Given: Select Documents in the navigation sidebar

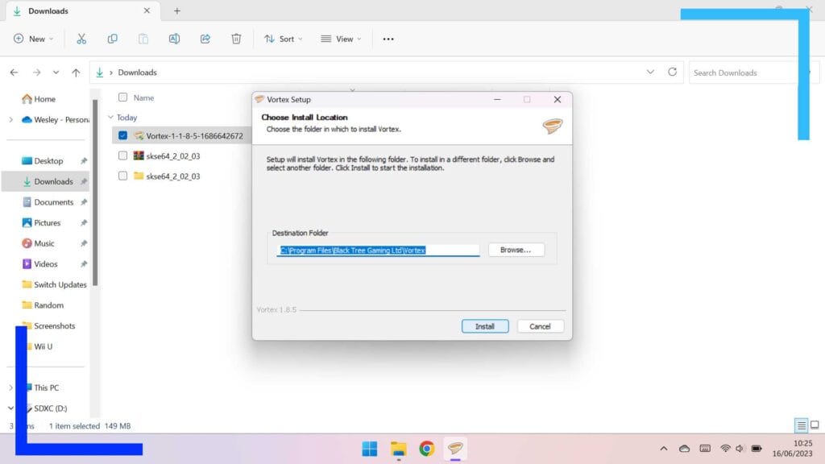Looking at the screenshot, I should [x=53, y=202].
